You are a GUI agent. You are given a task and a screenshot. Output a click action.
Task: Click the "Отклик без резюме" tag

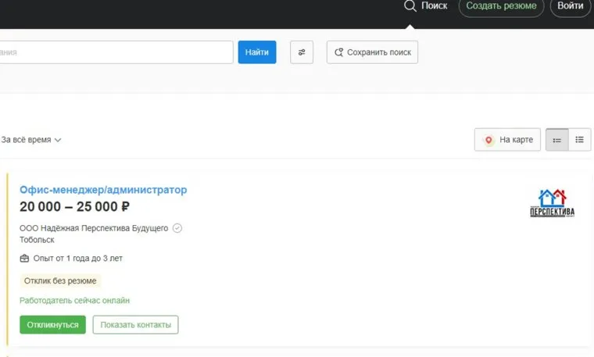(60, 280)
